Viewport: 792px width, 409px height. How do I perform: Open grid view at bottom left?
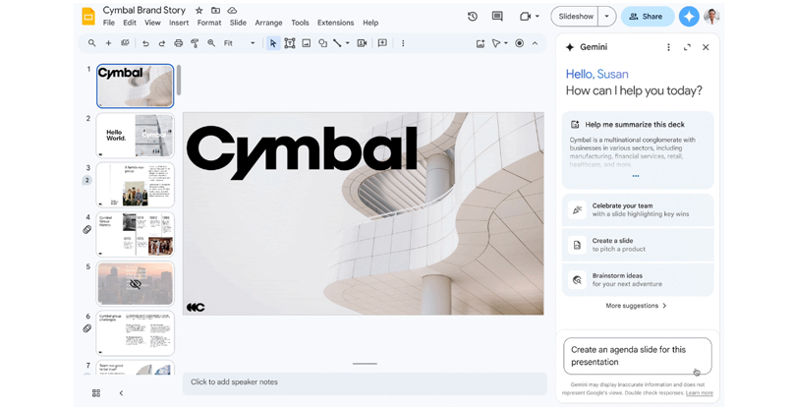pos(96,393)
